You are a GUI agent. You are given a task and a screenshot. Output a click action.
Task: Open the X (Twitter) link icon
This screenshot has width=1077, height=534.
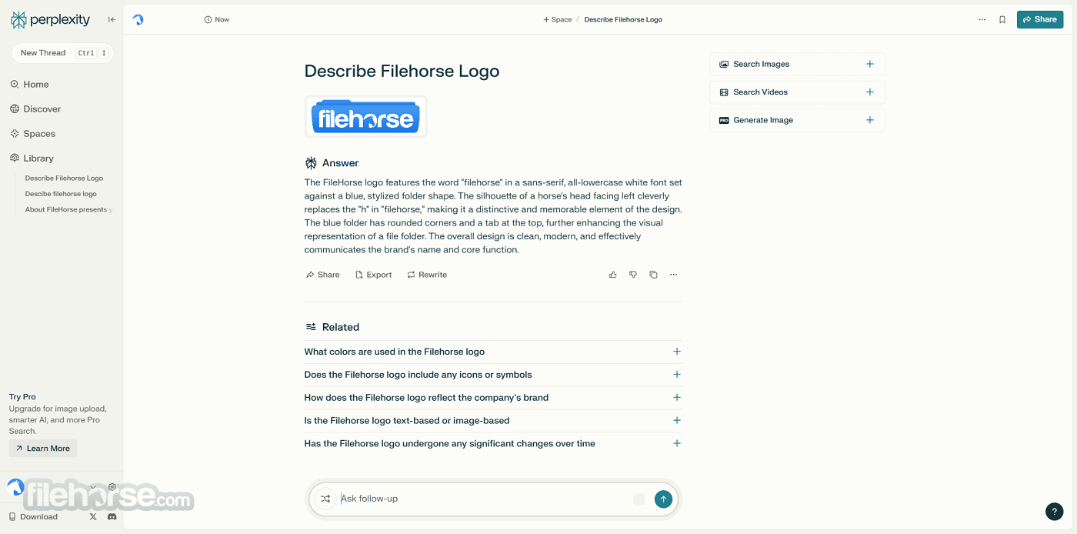pos(93,517)
